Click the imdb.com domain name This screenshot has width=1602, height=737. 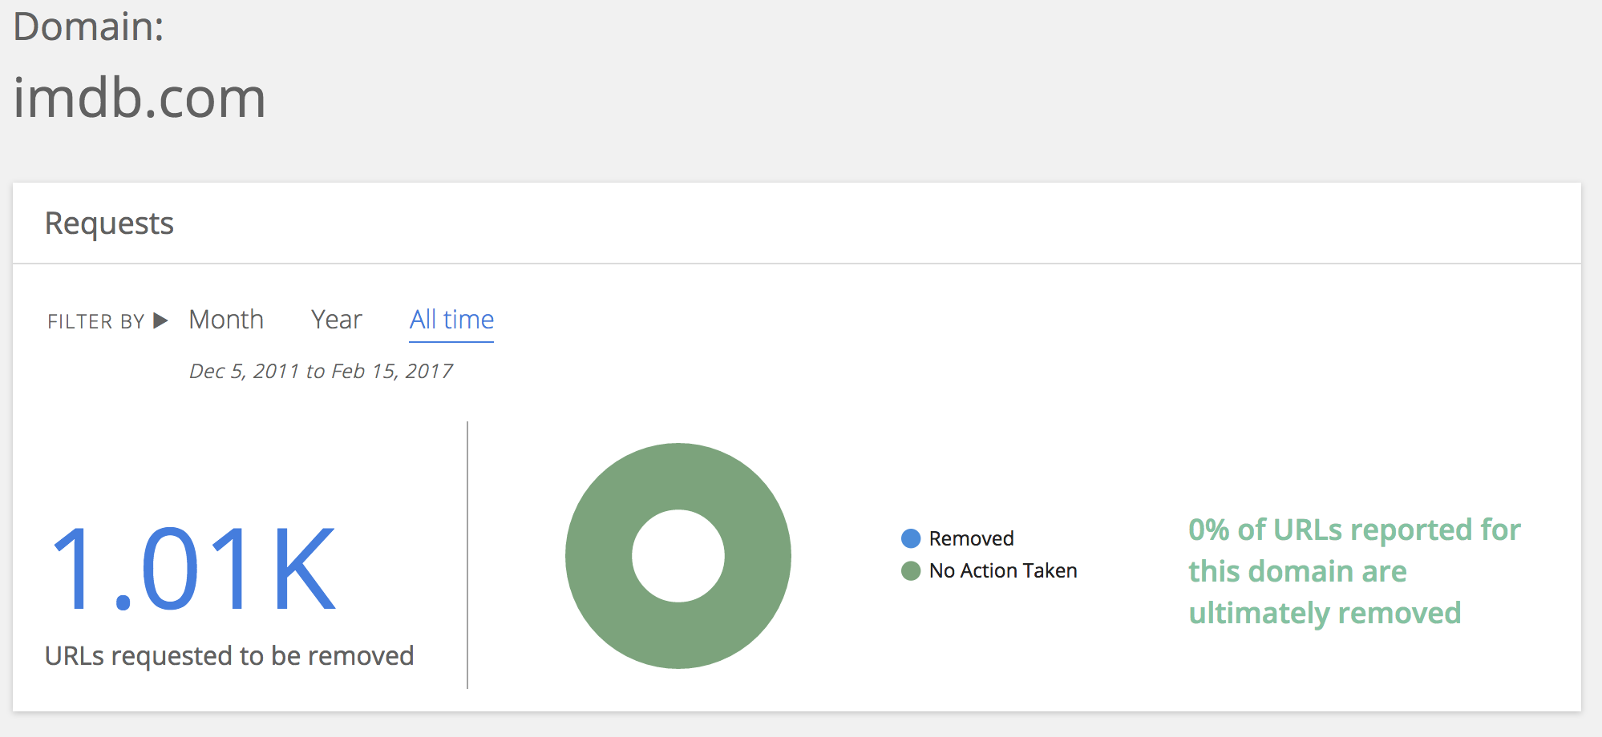click(x=140, y=98)
